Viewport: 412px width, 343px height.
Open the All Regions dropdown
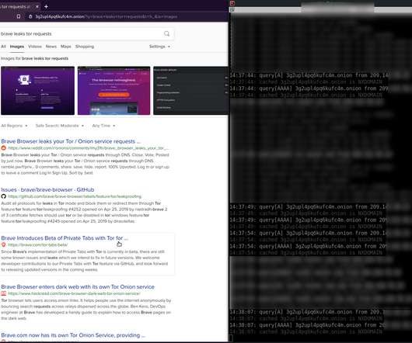click(14, 126)
